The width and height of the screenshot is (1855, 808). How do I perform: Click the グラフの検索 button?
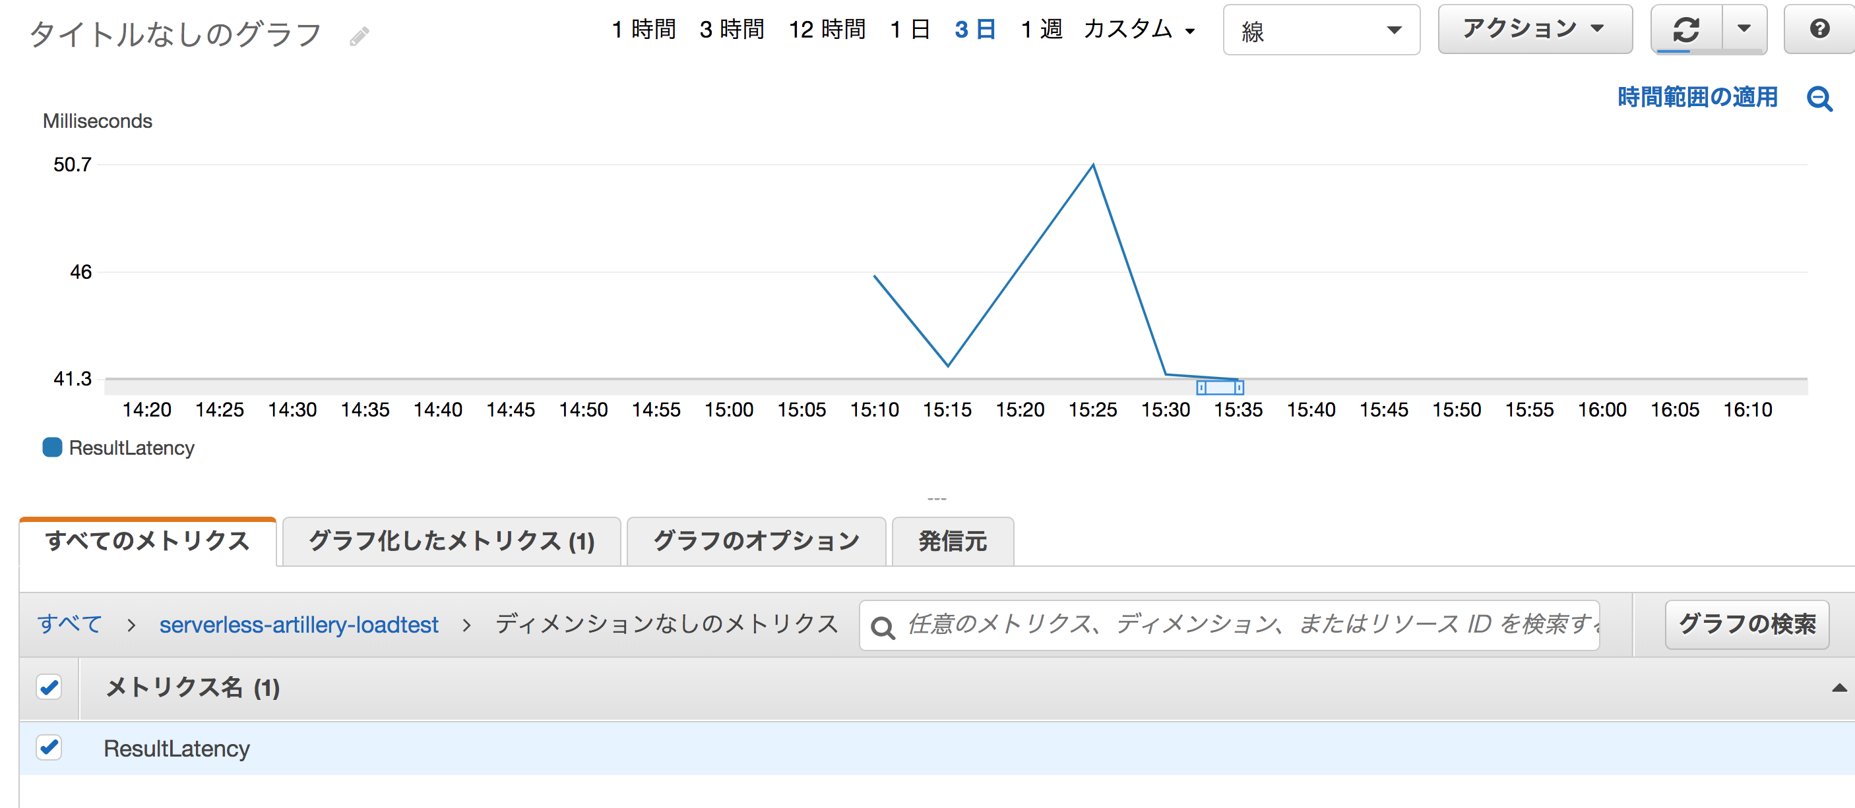[x=1746, y=624]
